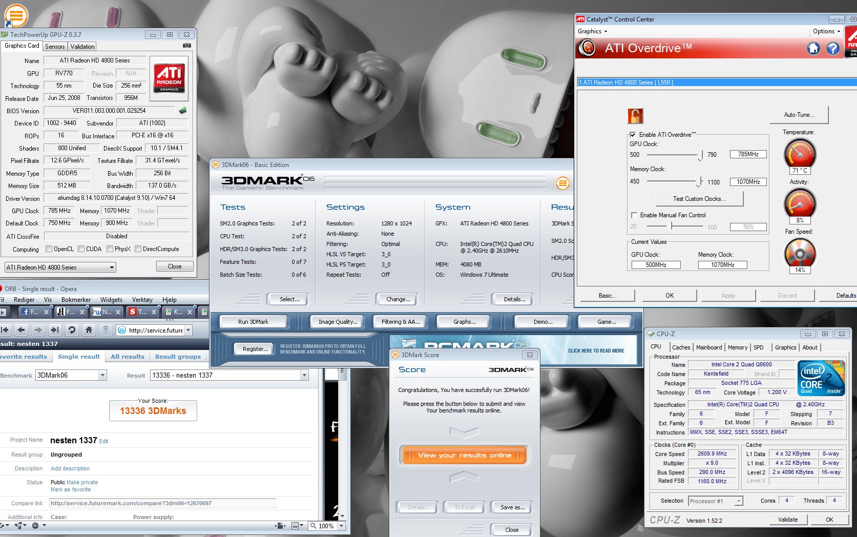857x537 pixels.
Task: Click the ATI Overdrive padlock icon
Action: [635, 116]
